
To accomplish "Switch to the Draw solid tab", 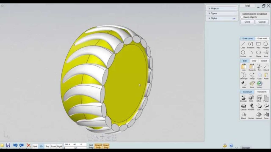I will (x=262, y=39).
